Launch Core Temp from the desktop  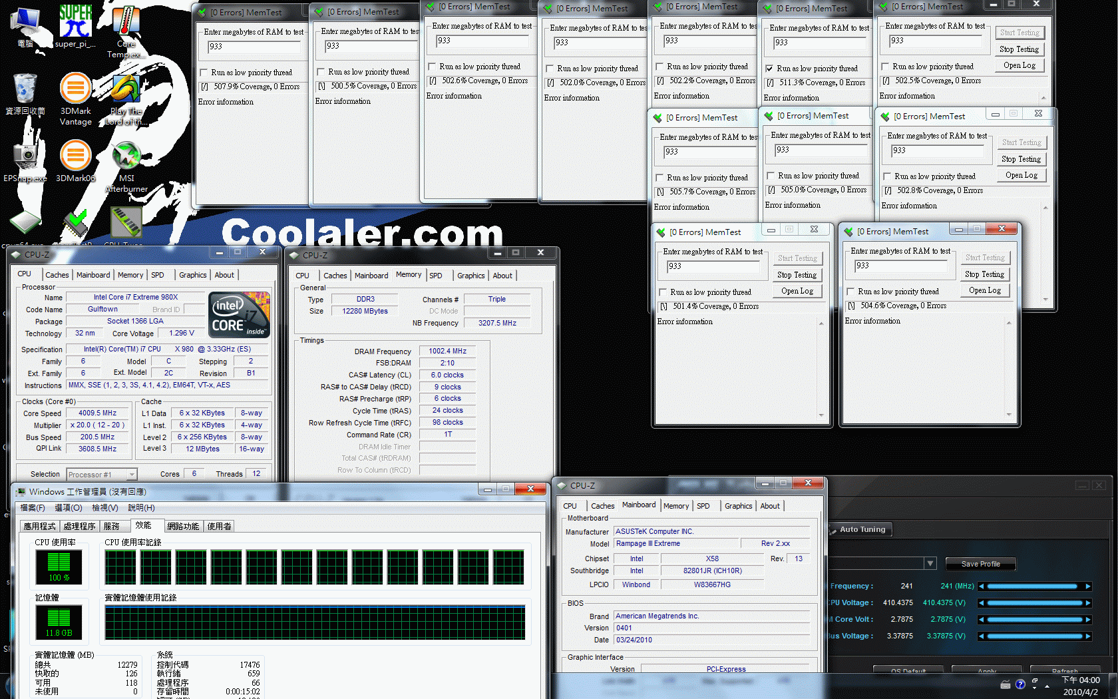tap(126, 27)
